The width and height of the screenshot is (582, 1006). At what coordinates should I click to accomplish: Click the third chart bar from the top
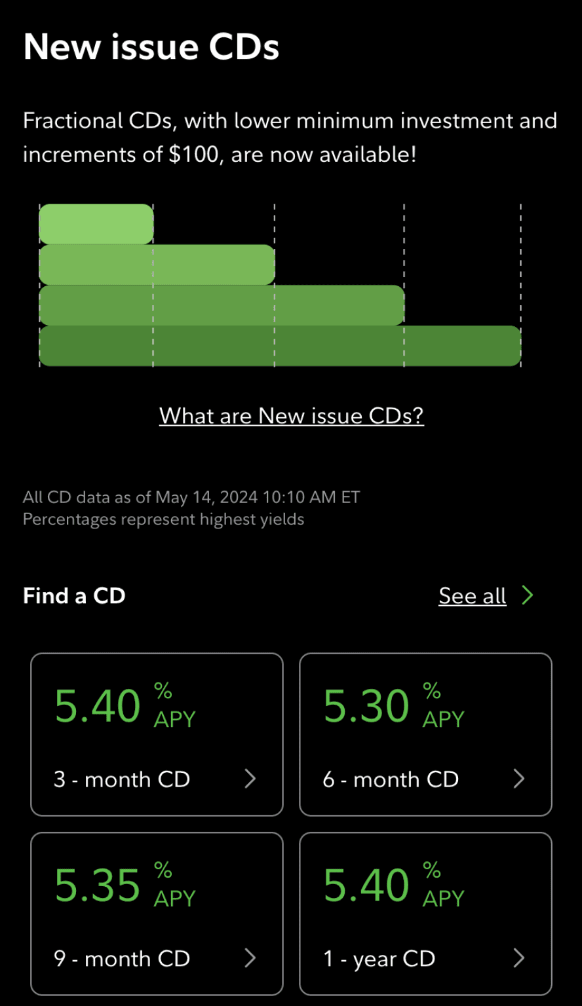point(222,305)
